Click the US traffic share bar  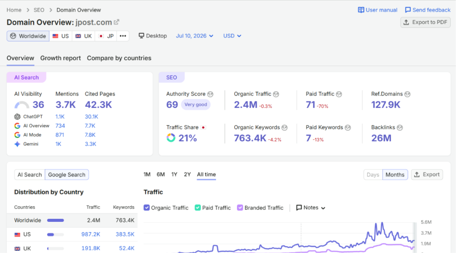55,234
